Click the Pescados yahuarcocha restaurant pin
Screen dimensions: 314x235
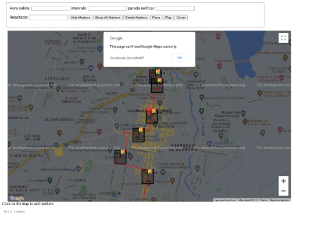[286, 58]
